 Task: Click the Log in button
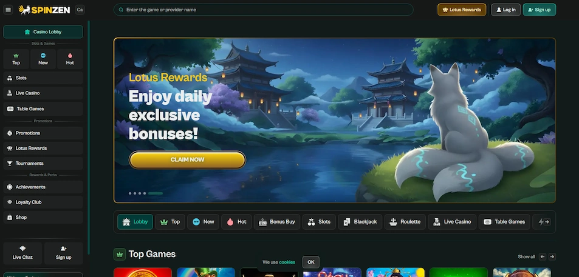505,10
